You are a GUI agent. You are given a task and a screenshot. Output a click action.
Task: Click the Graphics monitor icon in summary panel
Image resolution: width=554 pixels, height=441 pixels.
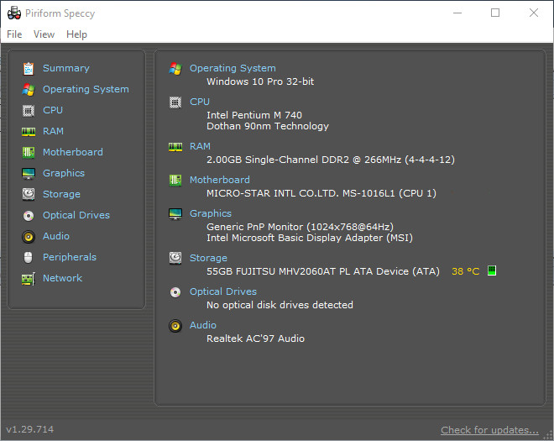(175, 214)
